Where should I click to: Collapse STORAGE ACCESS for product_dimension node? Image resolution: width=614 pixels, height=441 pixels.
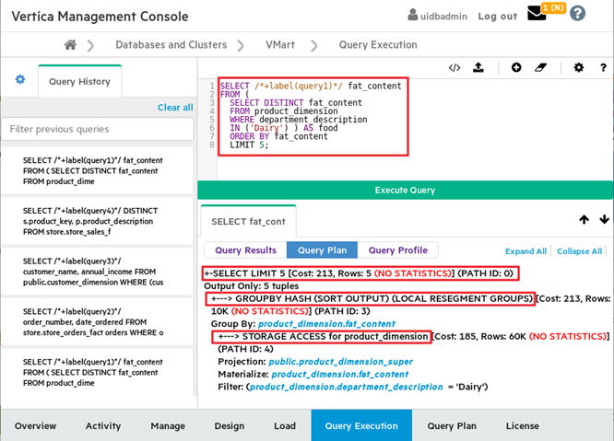tap(322, 337)
